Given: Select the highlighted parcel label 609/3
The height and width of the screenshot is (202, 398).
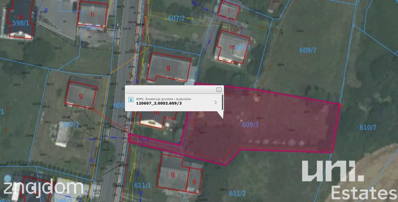Looking at the screenshot, I should (250, 124).
